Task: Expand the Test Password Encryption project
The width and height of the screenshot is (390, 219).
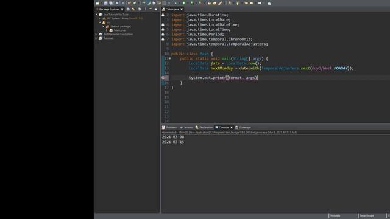Action: 96,34
